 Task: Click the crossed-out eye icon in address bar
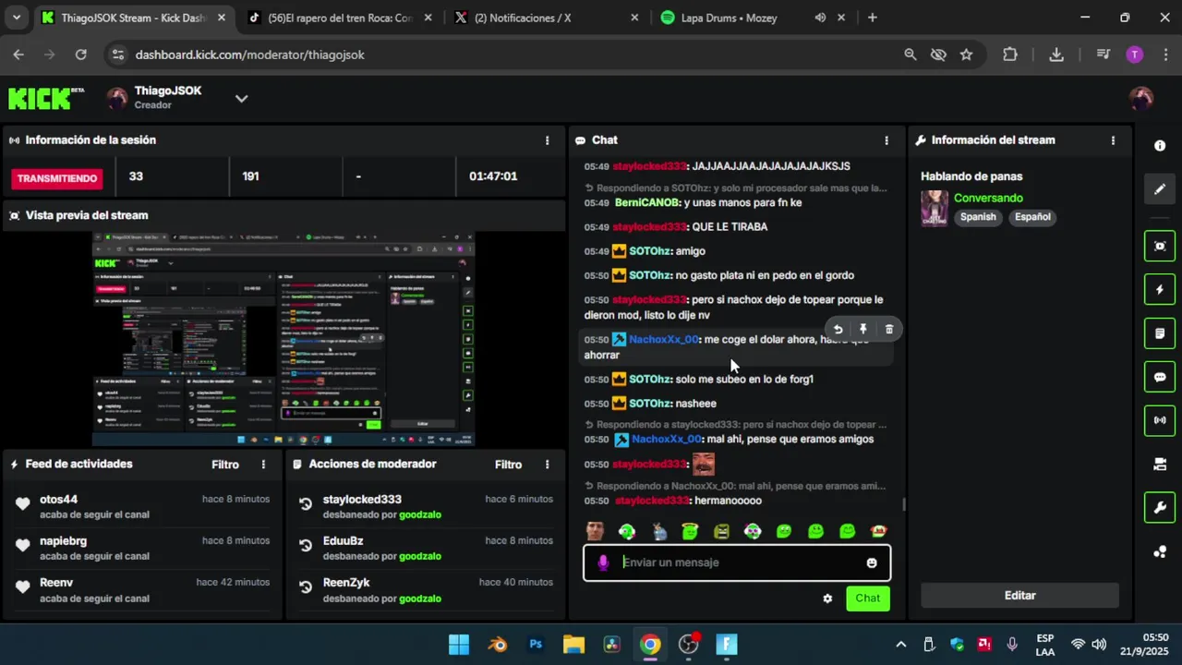[x=938, y=54]
